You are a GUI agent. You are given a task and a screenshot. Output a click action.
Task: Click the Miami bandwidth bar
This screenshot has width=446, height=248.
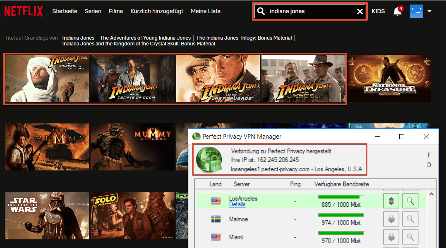[341, 233]
